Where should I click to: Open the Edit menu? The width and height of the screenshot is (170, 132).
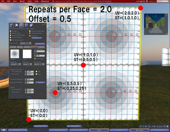click(x=8, y=1)
